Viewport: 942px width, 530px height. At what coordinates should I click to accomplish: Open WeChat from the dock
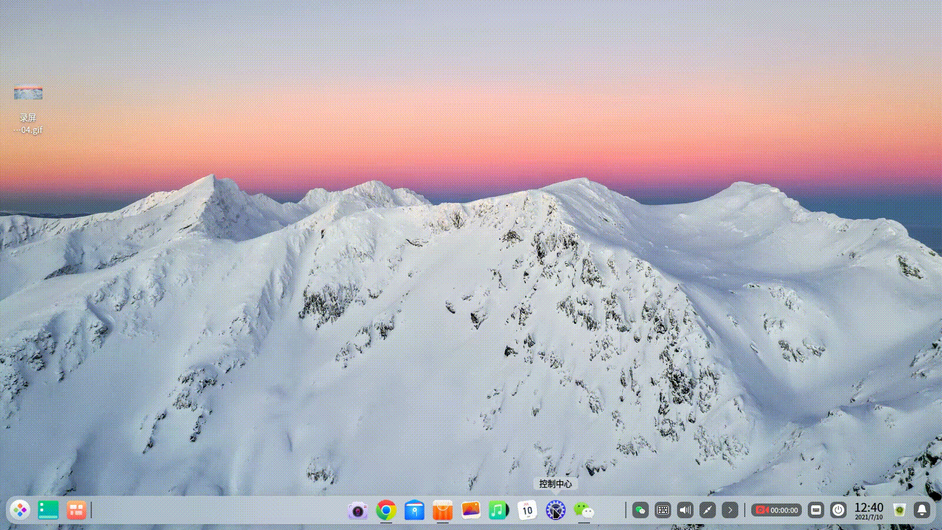pyautogui.click(x=583, y=510)
